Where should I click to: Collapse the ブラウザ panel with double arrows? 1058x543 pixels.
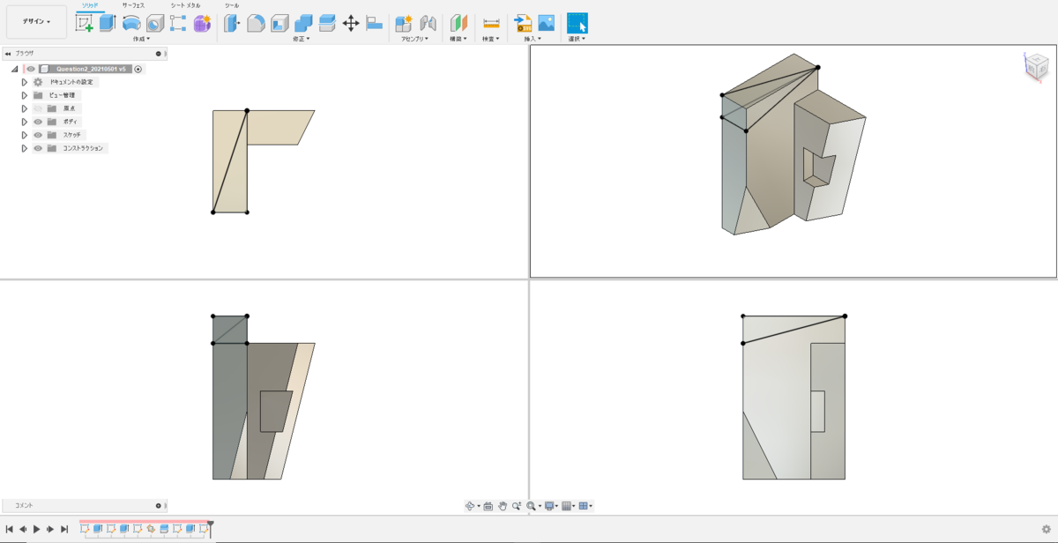tap(8, 54)
